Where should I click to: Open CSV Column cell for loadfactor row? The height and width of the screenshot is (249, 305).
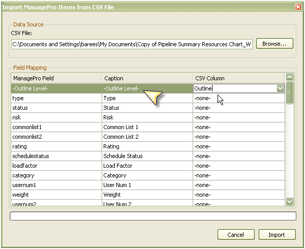point(239,166)
